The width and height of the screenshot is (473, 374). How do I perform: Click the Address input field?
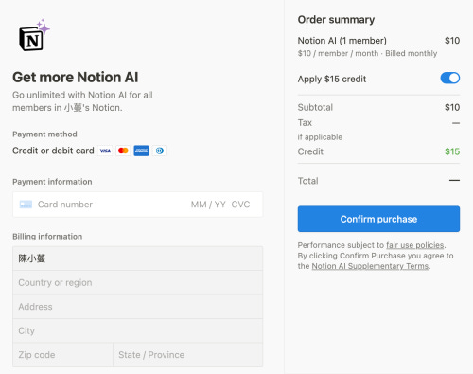138,307
